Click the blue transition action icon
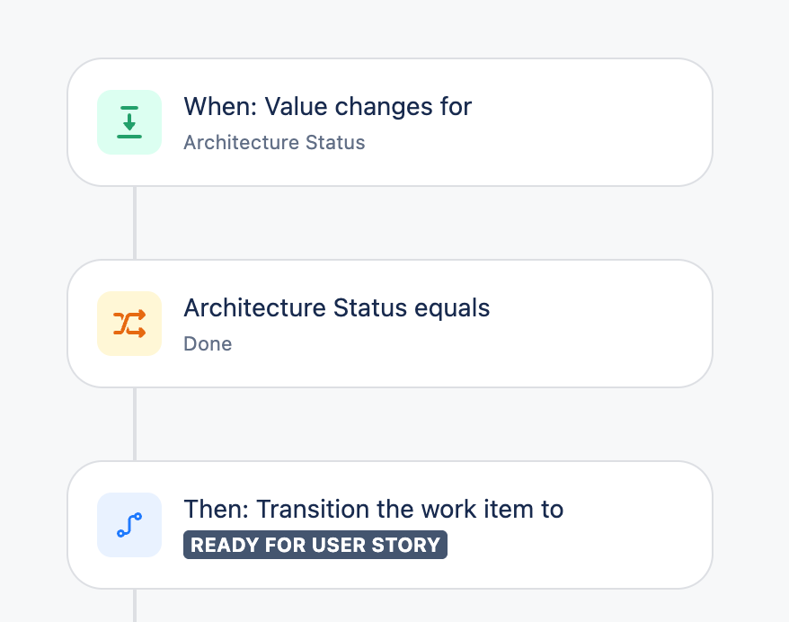Viewport: 789px width, 622px height. pyautogui.click(x=129, y=525)
